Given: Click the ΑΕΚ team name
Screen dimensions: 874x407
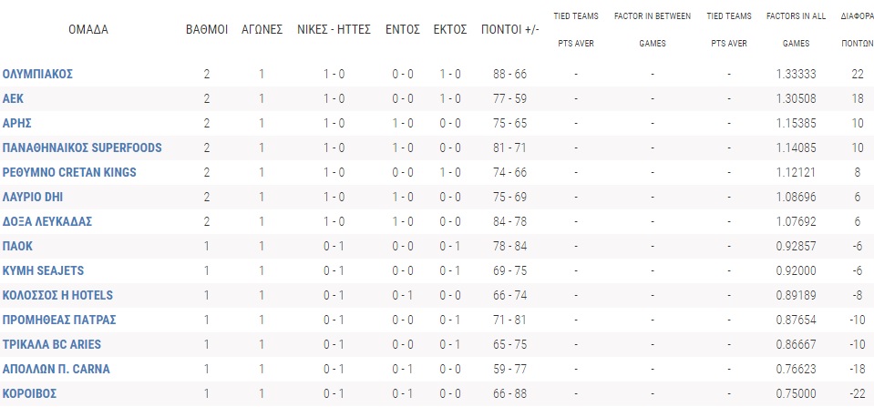Looking at the screenshot, I should [13, 98].
